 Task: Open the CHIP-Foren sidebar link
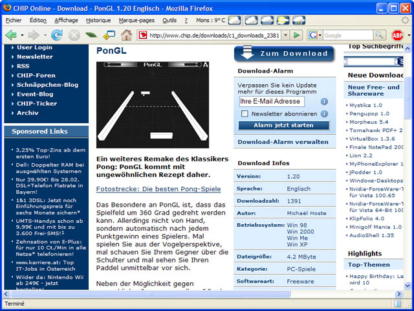tap(36, 75)
